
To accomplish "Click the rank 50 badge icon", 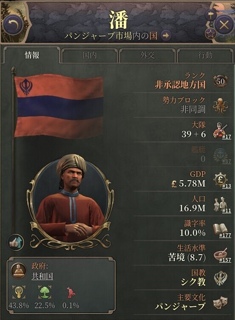I will pyautogui.click(x=221, y=81).
